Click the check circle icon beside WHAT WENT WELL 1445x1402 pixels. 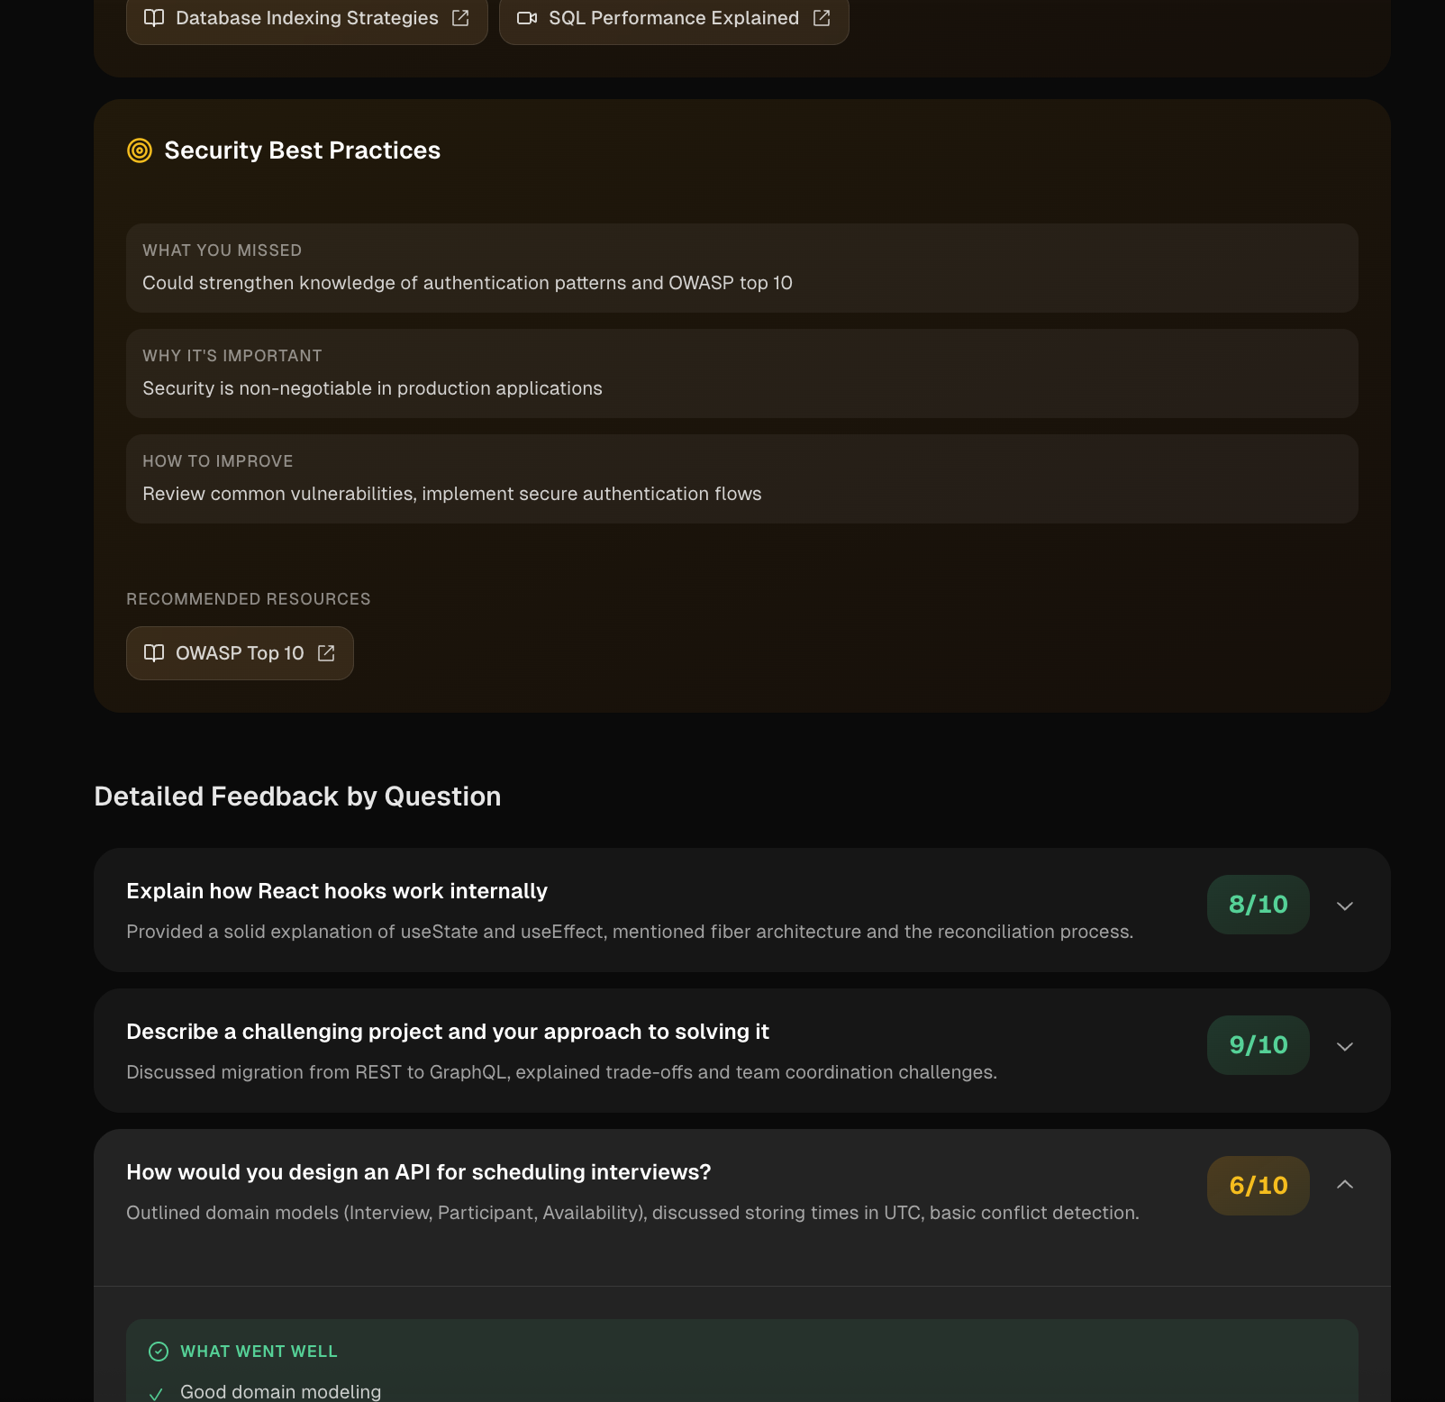tap(159, 1352)
